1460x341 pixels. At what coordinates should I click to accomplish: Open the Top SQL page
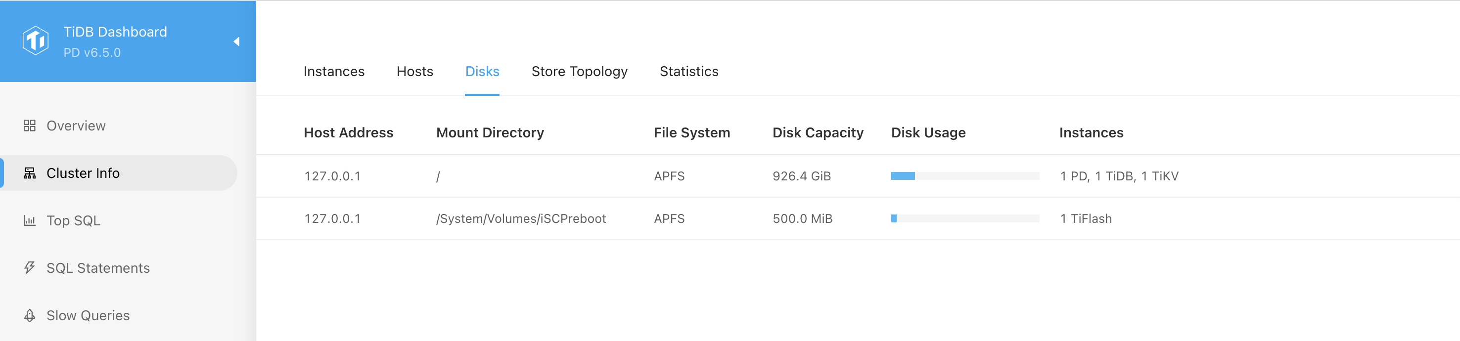73,220
